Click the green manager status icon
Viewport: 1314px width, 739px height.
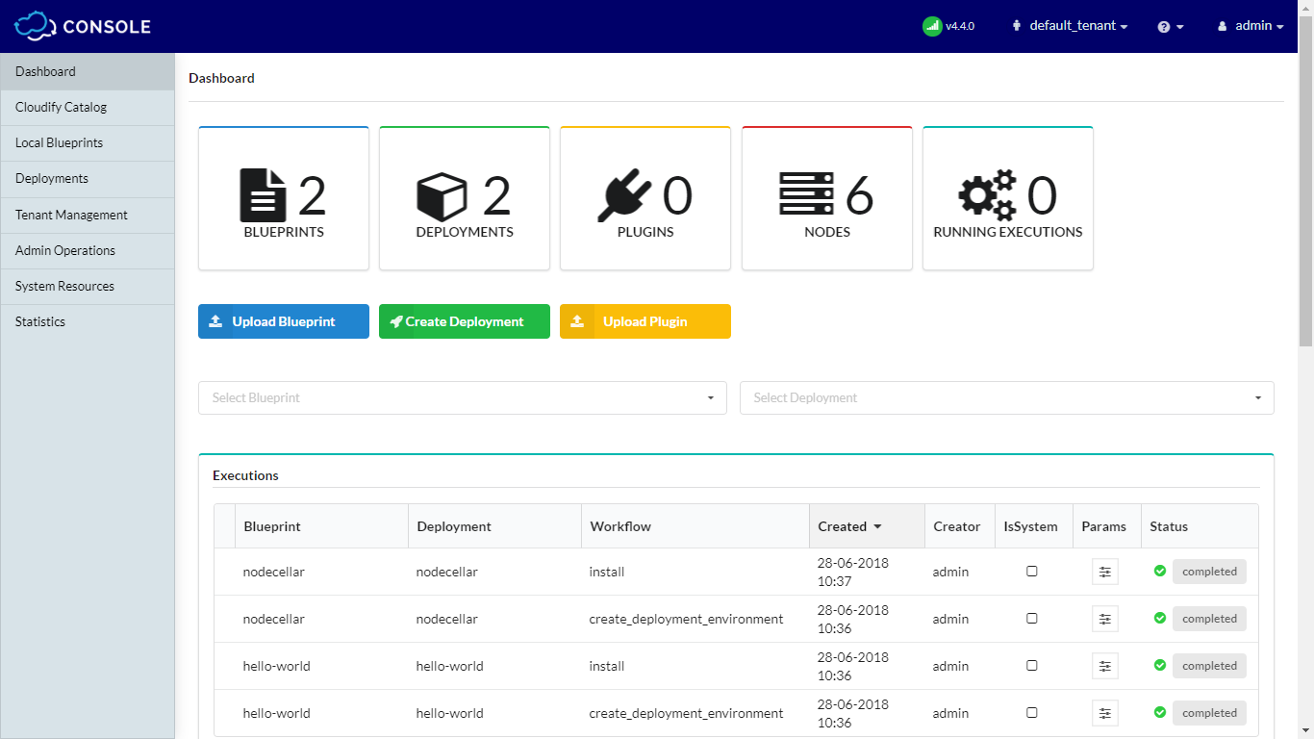(x=931, y=26)
